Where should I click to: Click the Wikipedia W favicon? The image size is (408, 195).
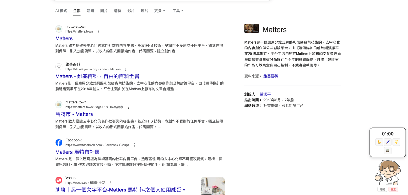[59, 67]
